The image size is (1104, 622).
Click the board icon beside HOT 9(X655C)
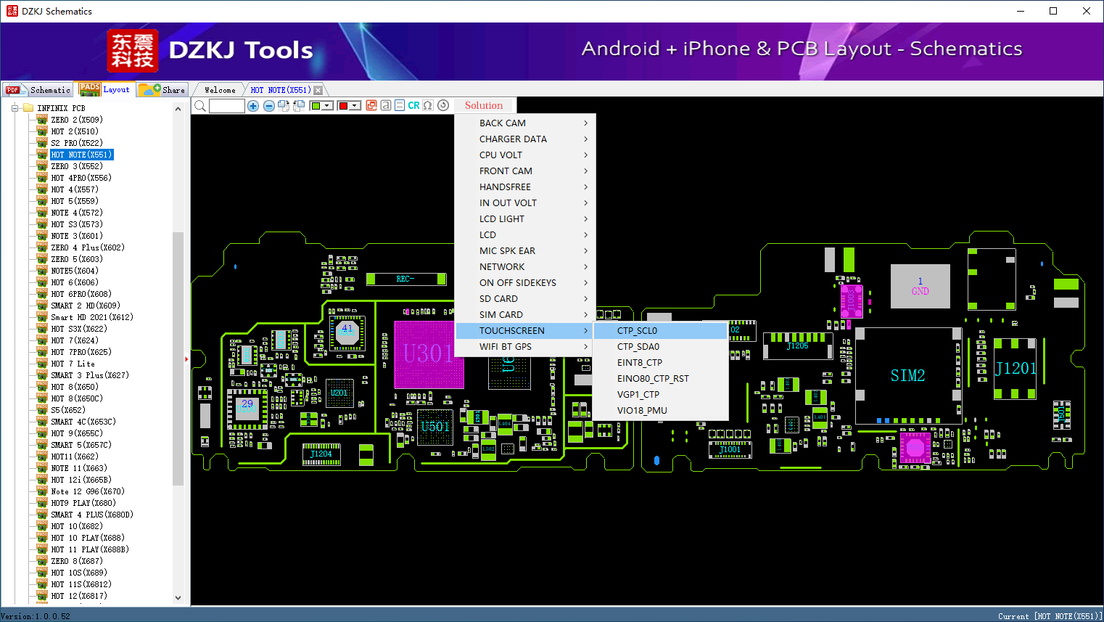pos(42,433)
